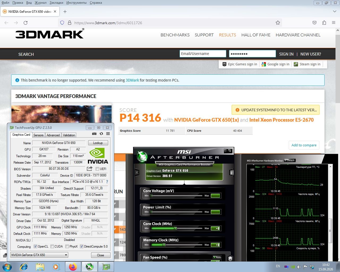Image resolution: width=340 pixels, height=272 pixels.
Task: Open GPU selector dropdown in GPU-Z
Action: click(39, 255)
